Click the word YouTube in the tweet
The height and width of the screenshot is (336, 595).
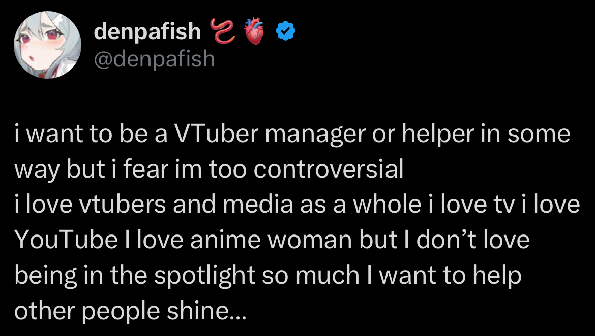tap(66, 240)
